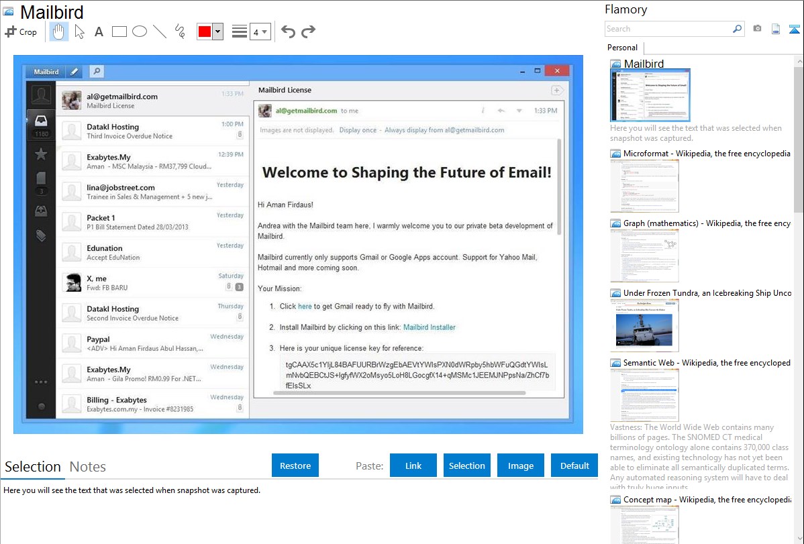Click the Restore button

295,466
